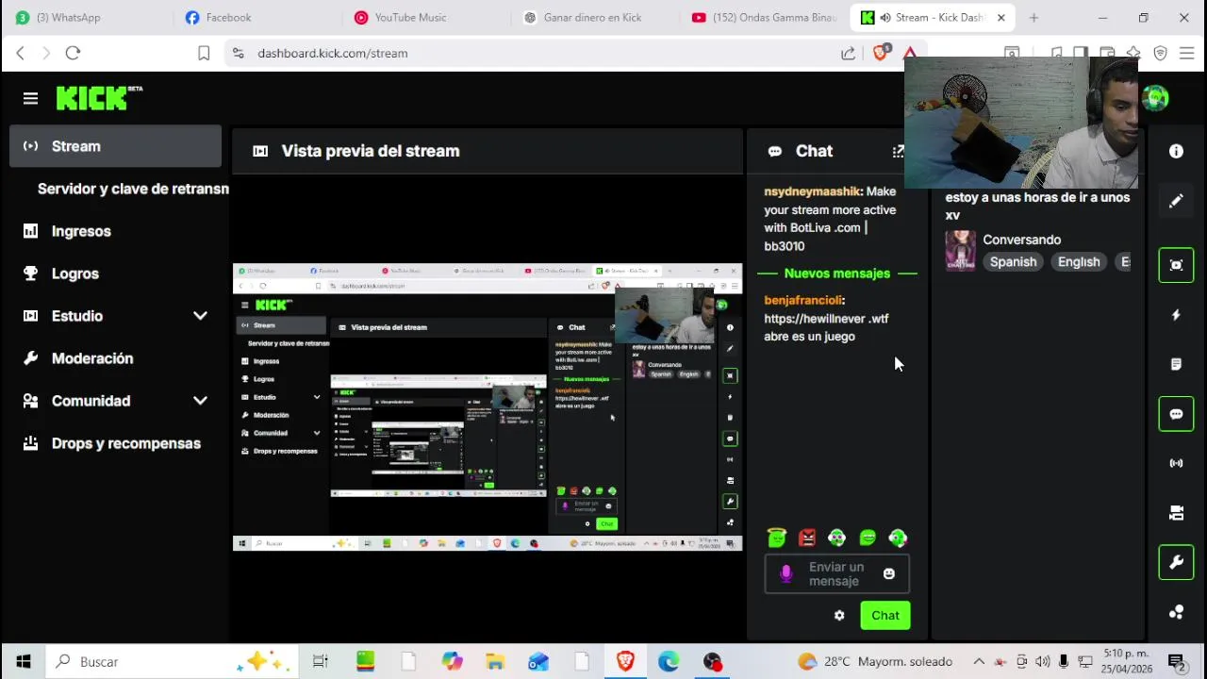Toggle the chat panel icon in right toolbar
This screenshot has height=679, width=1207.
pos(1176,414)
